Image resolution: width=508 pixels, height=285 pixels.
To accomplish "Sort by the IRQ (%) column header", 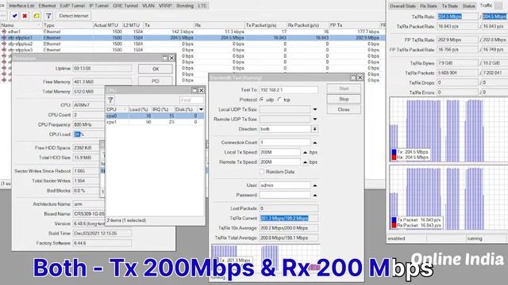I will click(x=162, y=109).
